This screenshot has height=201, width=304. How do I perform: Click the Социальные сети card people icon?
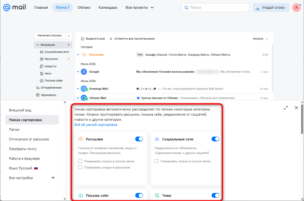click(x=157, y=139)
